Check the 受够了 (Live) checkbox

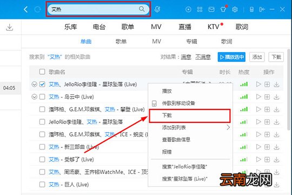(42, 159)
